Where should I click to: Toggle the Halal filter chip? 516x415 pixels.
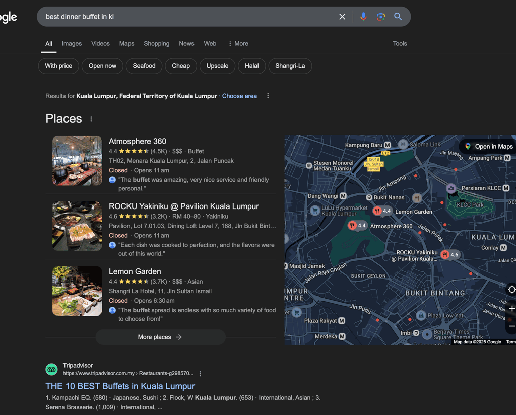pyautogui.click(x=252, y=66)
